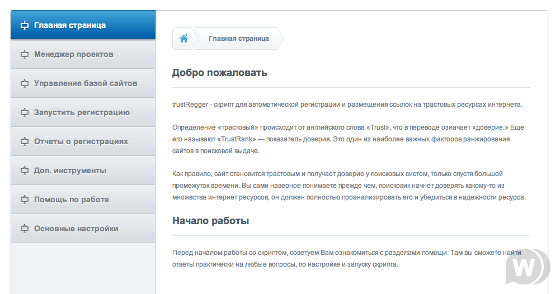This screenshot has width=560, height=294.
Task: Open Доп. инструменты section
Action: coord(83,170)
